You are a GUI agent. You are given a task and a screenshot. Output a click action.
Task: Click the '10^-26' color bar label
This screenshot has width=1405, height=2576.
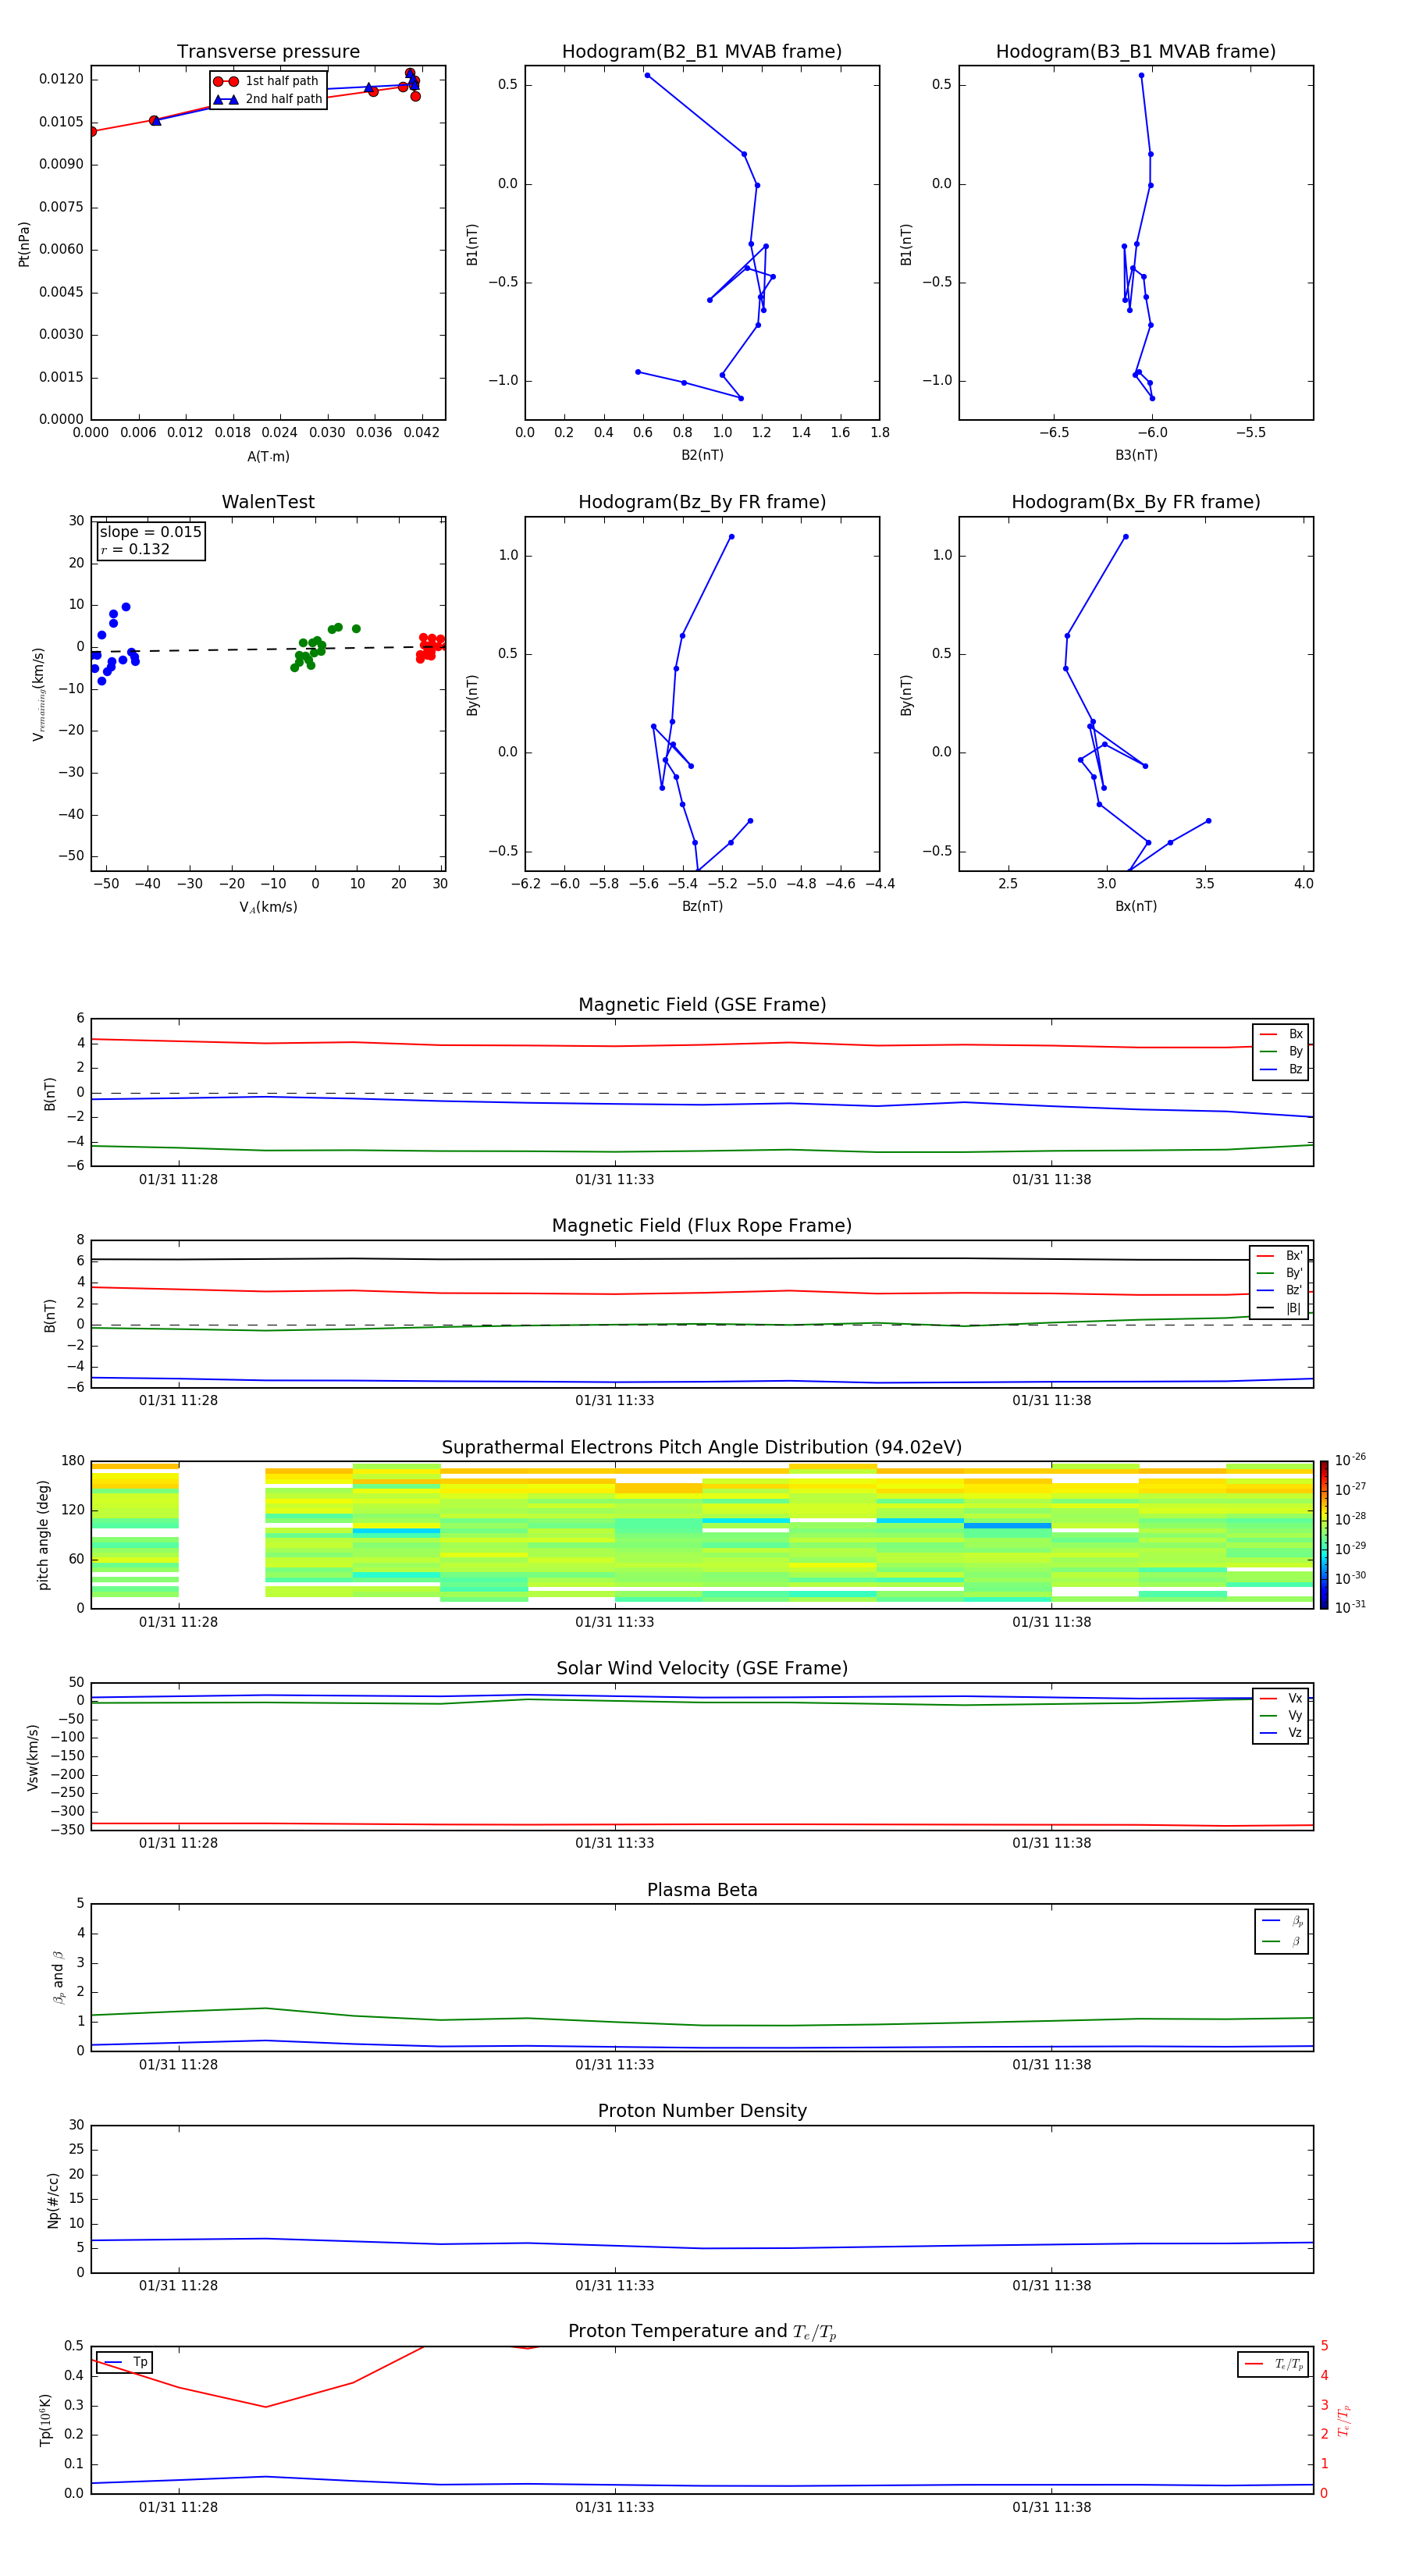tap(1350, 1460)
